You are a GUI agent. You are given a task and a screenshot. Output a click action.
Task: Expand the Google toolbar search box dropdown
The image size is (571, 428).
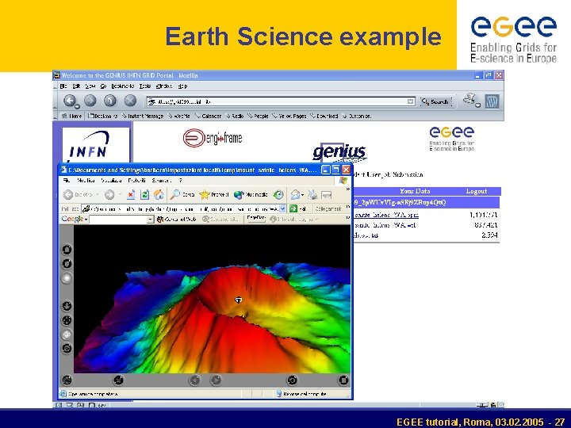(x=150, y=219)
